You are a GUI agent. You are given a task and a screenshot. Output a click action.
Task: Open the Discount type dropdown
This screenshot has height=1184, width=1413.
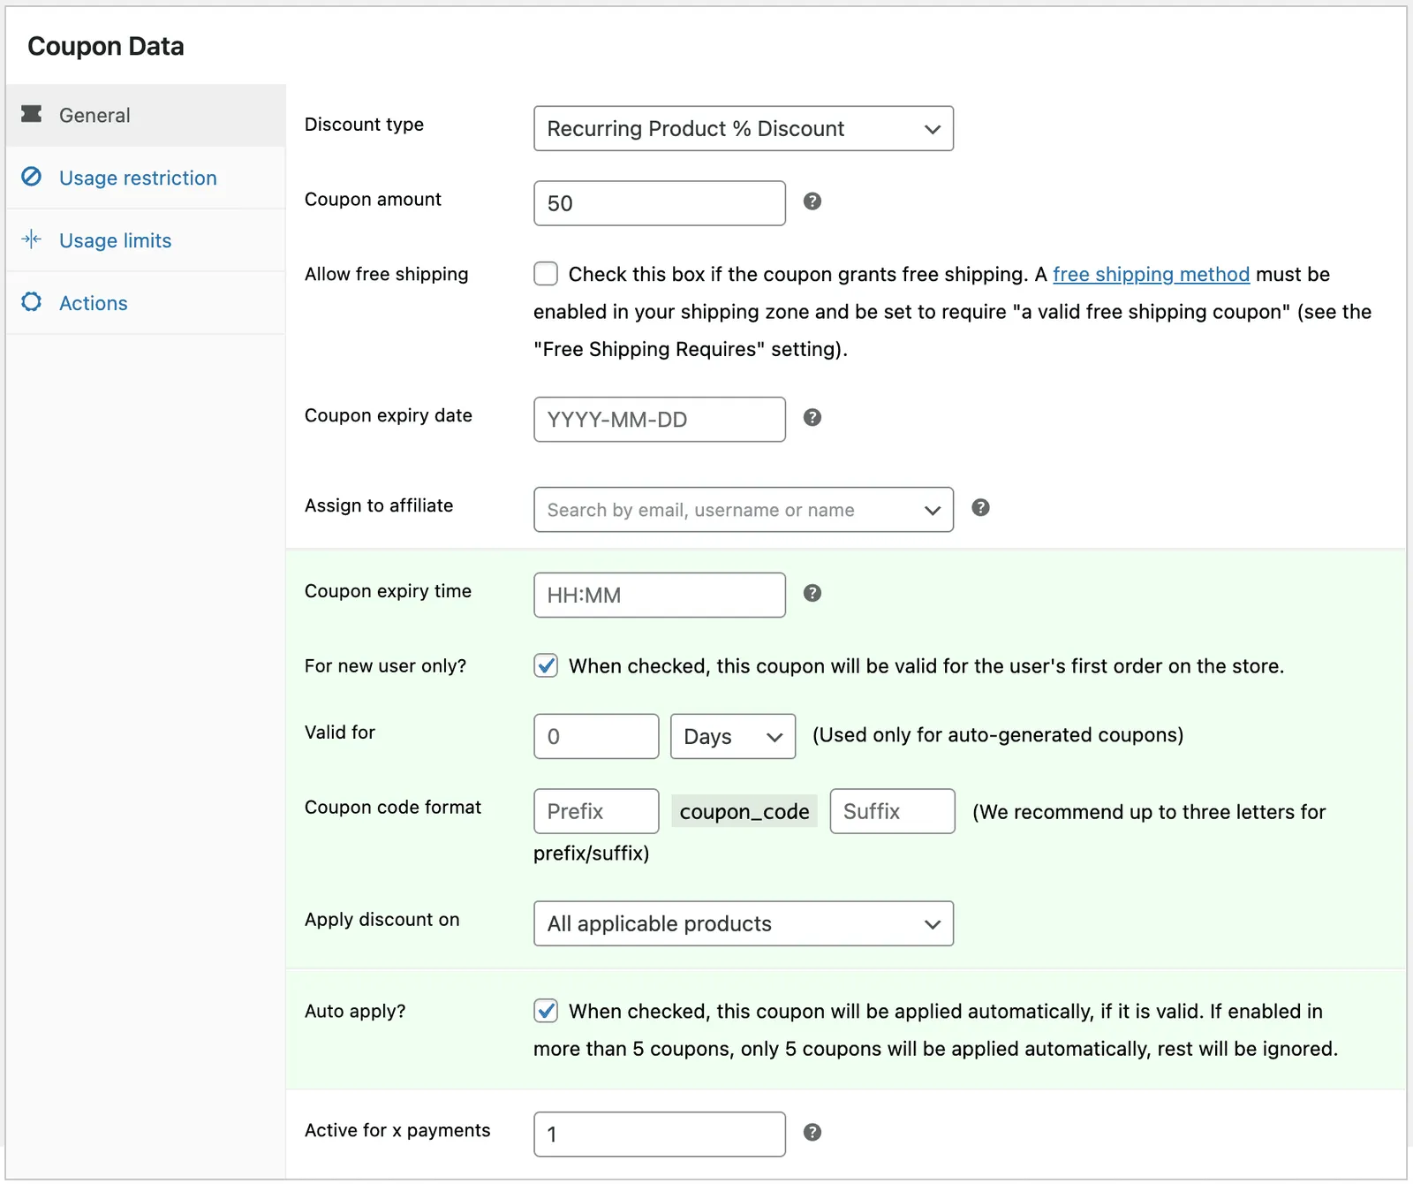[744, 129]
